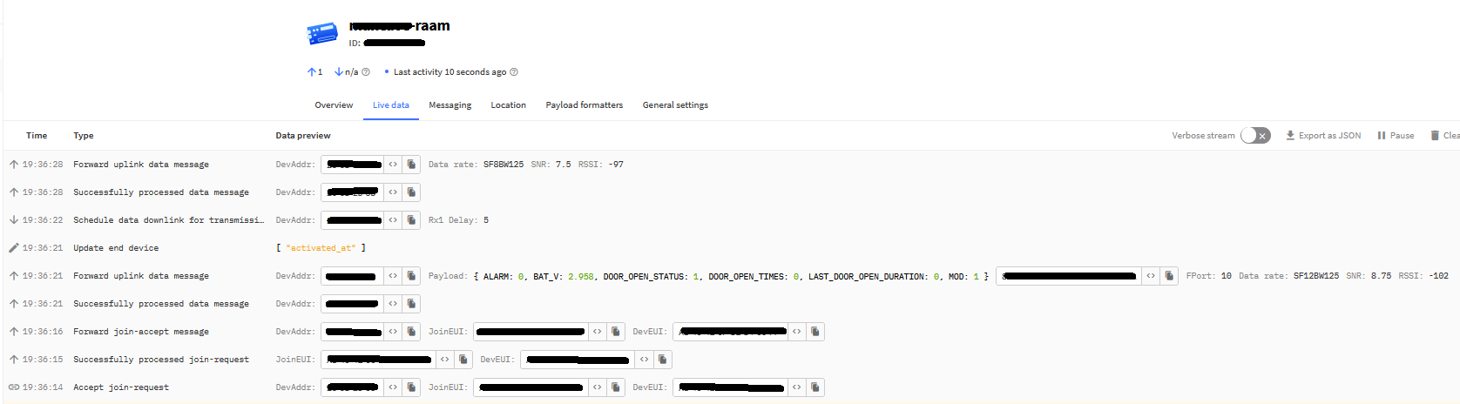The image size is (1460, 404).
Task: Switch to the Messaging tab
Action: pos(449,105)
